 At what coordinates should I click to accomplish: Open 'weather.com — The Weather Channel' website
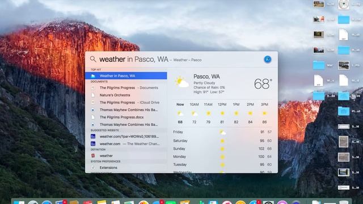coord(126,143)
